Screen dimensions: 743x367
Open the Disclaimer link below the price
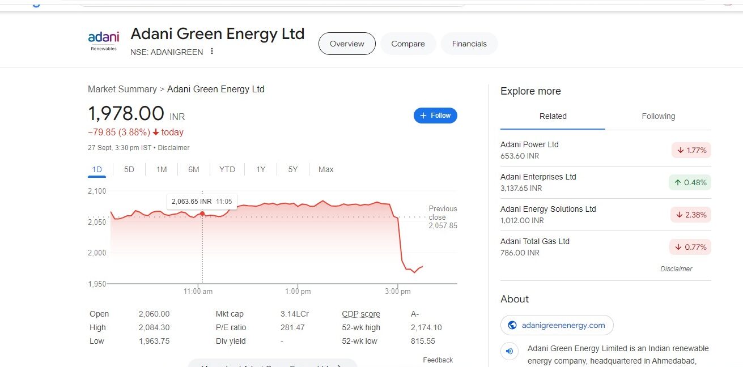click(173, 148)
